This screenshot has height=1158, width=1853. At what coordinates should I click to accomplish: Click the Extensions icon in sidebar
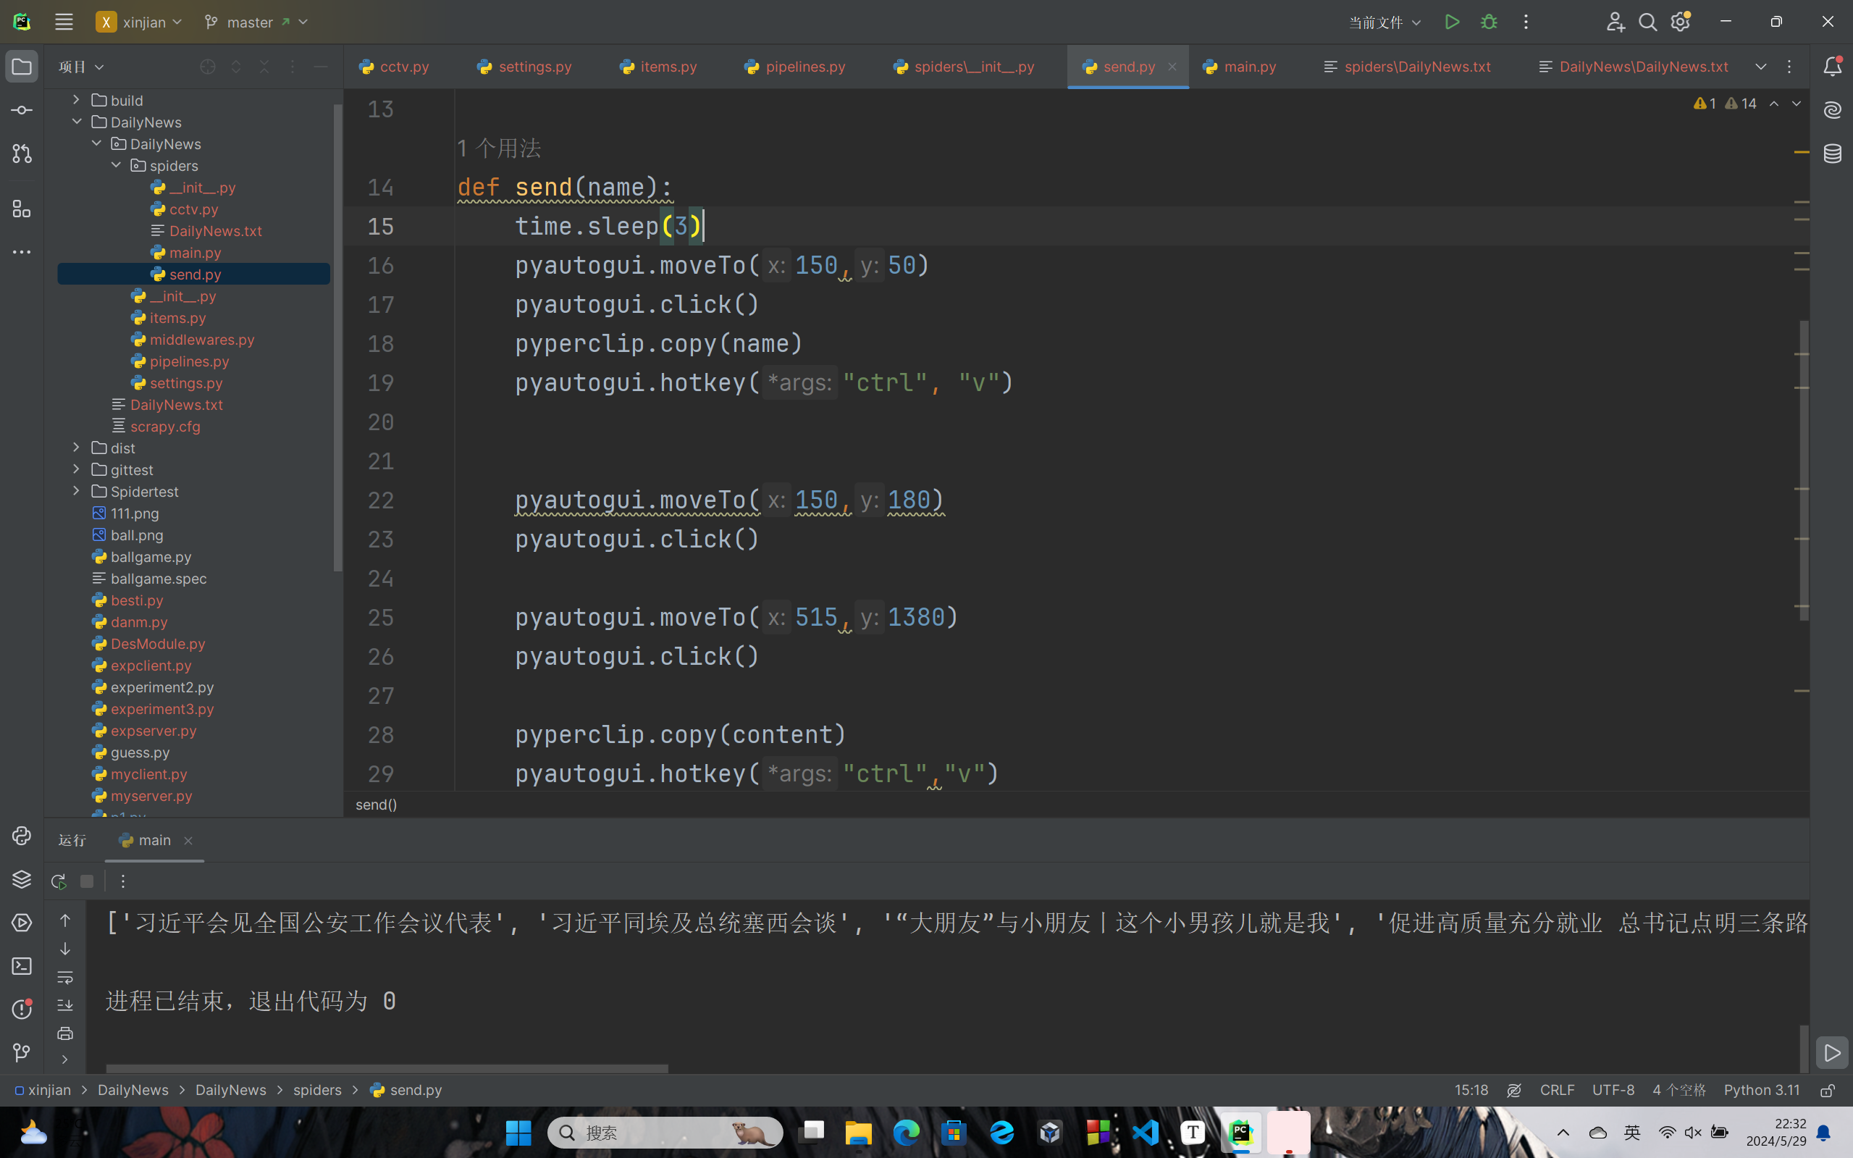pyautogui.click(x=21, y=208)
